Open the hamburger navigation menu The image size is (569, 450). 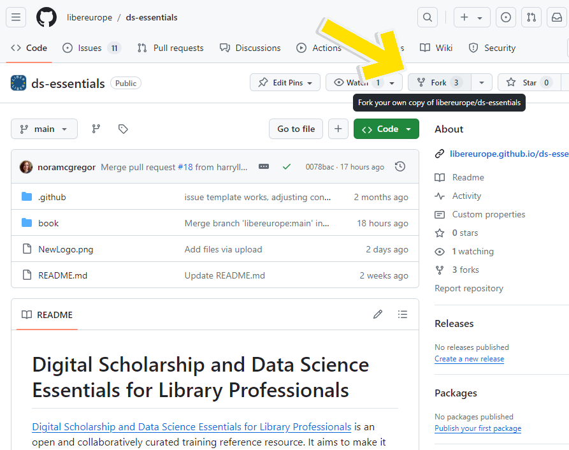click(x=16, y=17)
